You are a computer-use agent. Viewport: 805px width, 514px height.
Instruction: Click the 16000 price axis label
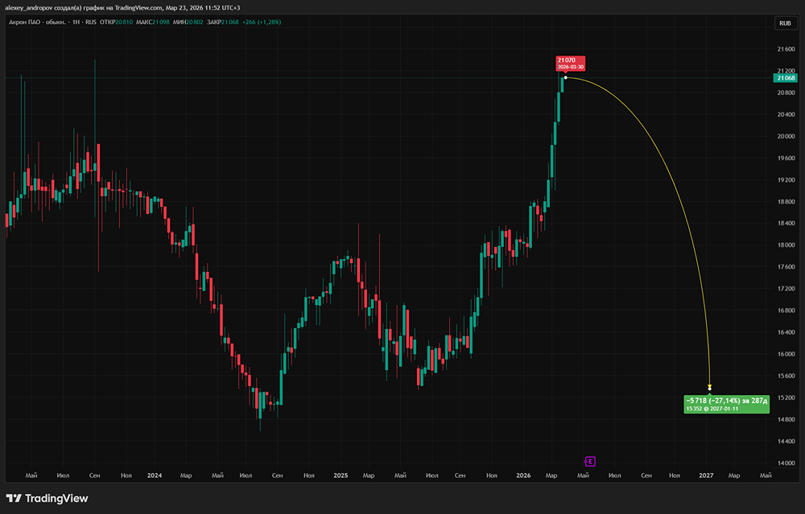point(786,354)
